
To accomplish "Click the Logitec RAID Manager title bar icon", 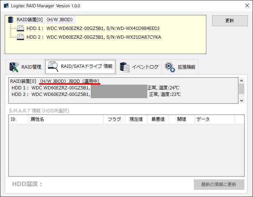I will (x=6, y=6).
